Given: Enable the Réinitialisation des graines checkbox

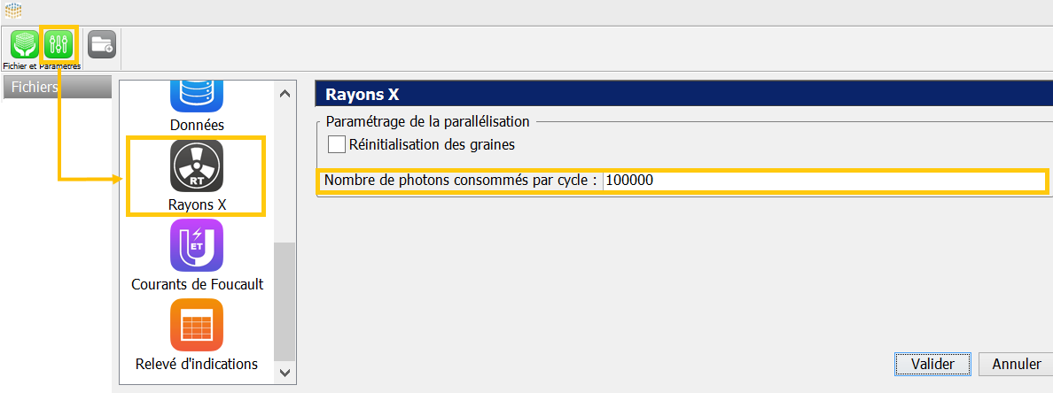Looking at the screenshot, I should [x=337, y=144].
